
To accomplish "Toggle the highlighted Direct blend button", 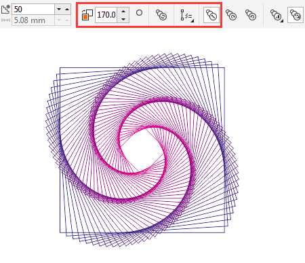I will pos(211,15).
